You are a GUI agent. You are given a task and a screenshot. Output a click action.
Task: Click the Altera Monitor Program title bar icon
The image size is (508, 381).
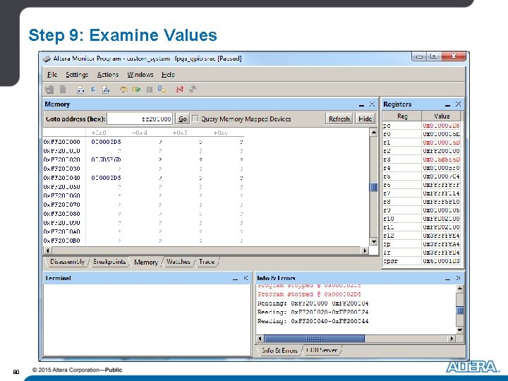point(47,59)
